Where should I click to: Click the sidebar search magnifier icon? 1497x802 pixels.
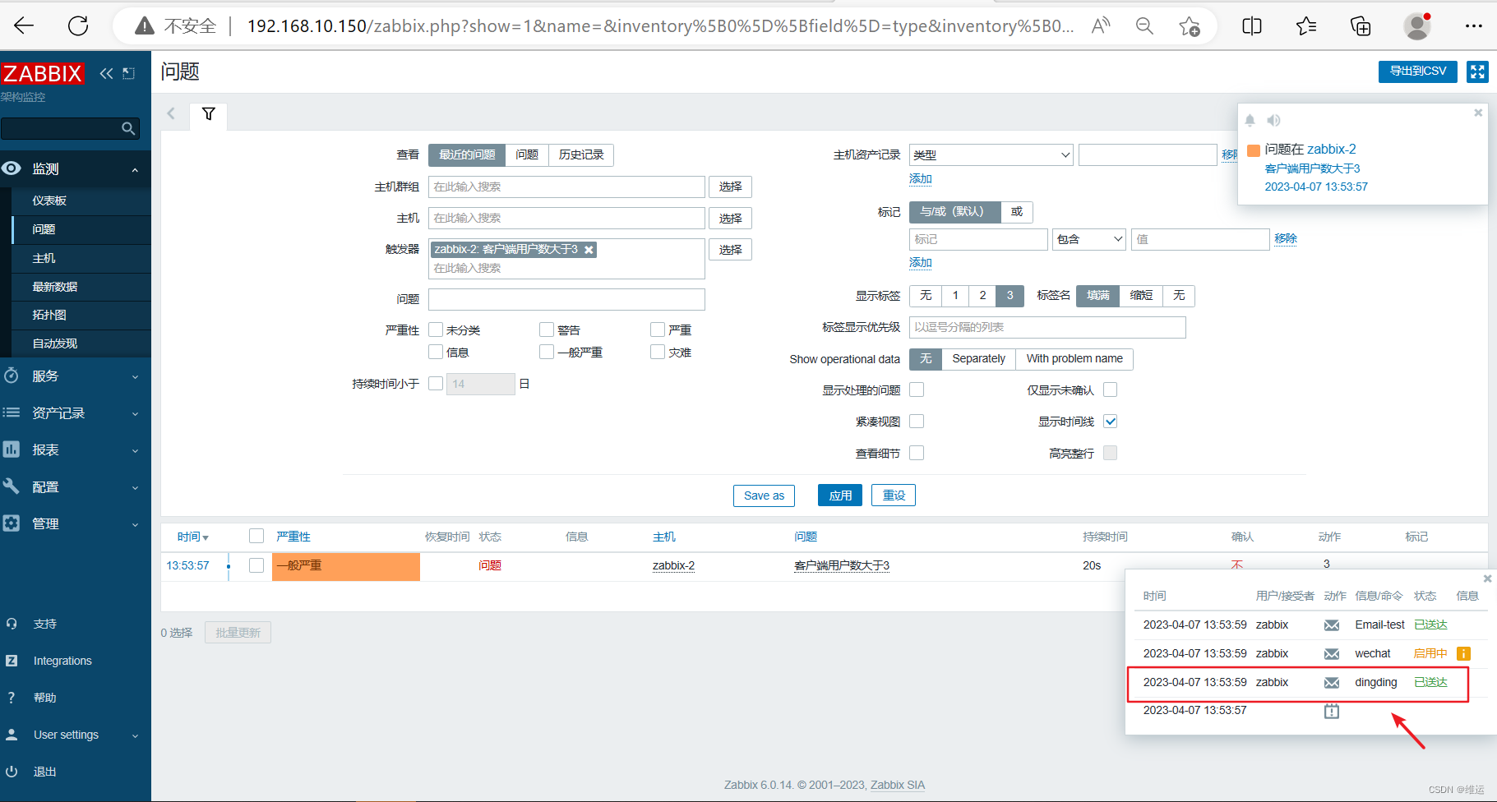(128, 128)
